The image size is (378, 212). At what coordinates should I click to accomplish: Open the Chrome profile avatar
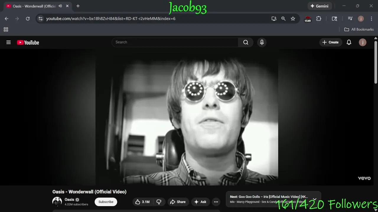tap(361, 19)
